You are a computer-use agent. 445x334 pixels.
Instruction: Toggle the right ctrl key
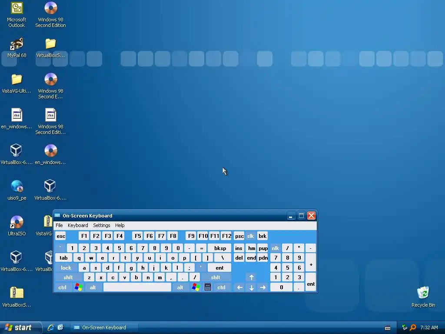click(x=221, y=287)
